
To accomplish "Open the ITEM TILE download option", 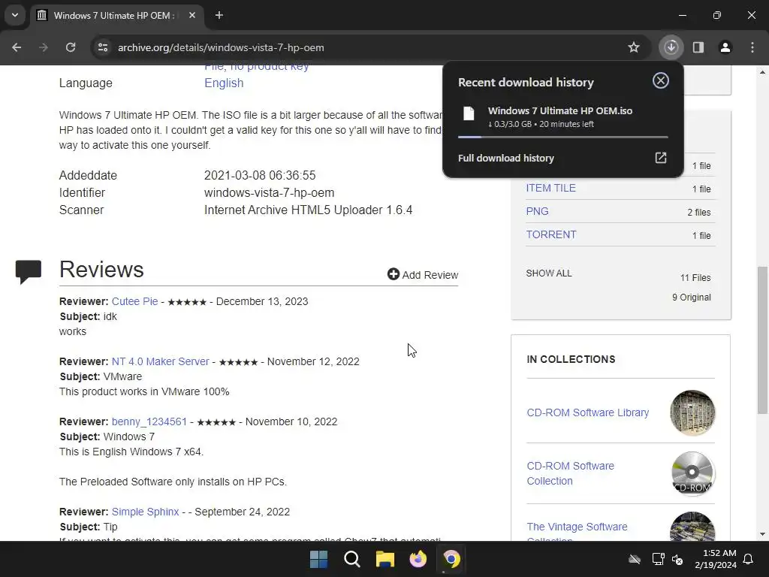I will (x=550, y=188).
